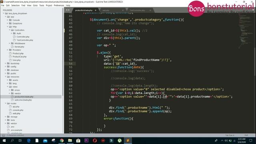Switch to the TestController.php editor tab
The image size is (256, 144).
[137, 10]
